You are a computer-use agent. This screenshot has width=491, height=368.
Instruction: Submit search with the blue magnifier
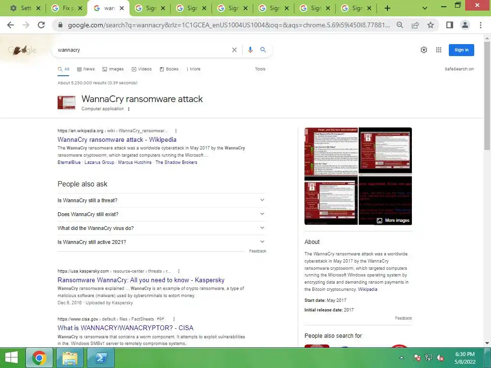pyautogui.click(x=263, y=50)
